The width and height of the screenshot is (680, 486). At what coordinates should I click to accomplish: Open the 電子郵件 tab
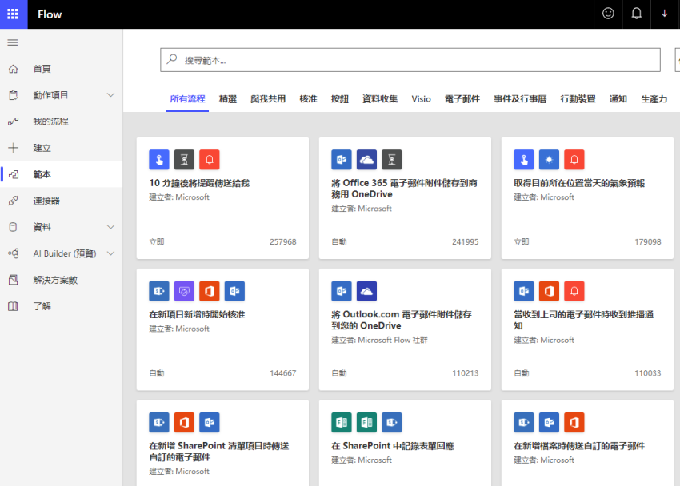coord(462,99)
